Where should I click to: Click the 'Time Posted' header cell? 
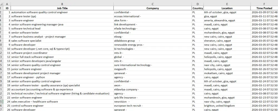point(264,8)
